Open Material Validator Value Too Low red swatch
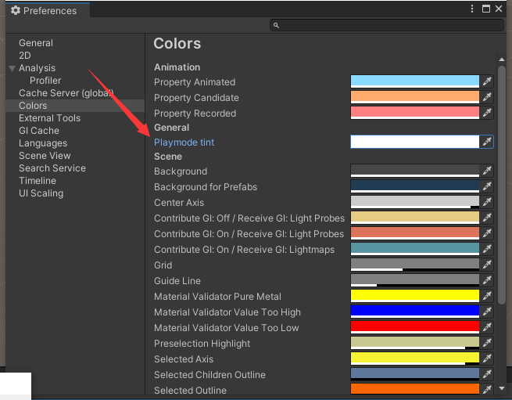Image resolution: width=512 pixels, height=400 pixels. pyautogui.click(x=415, y=327)
